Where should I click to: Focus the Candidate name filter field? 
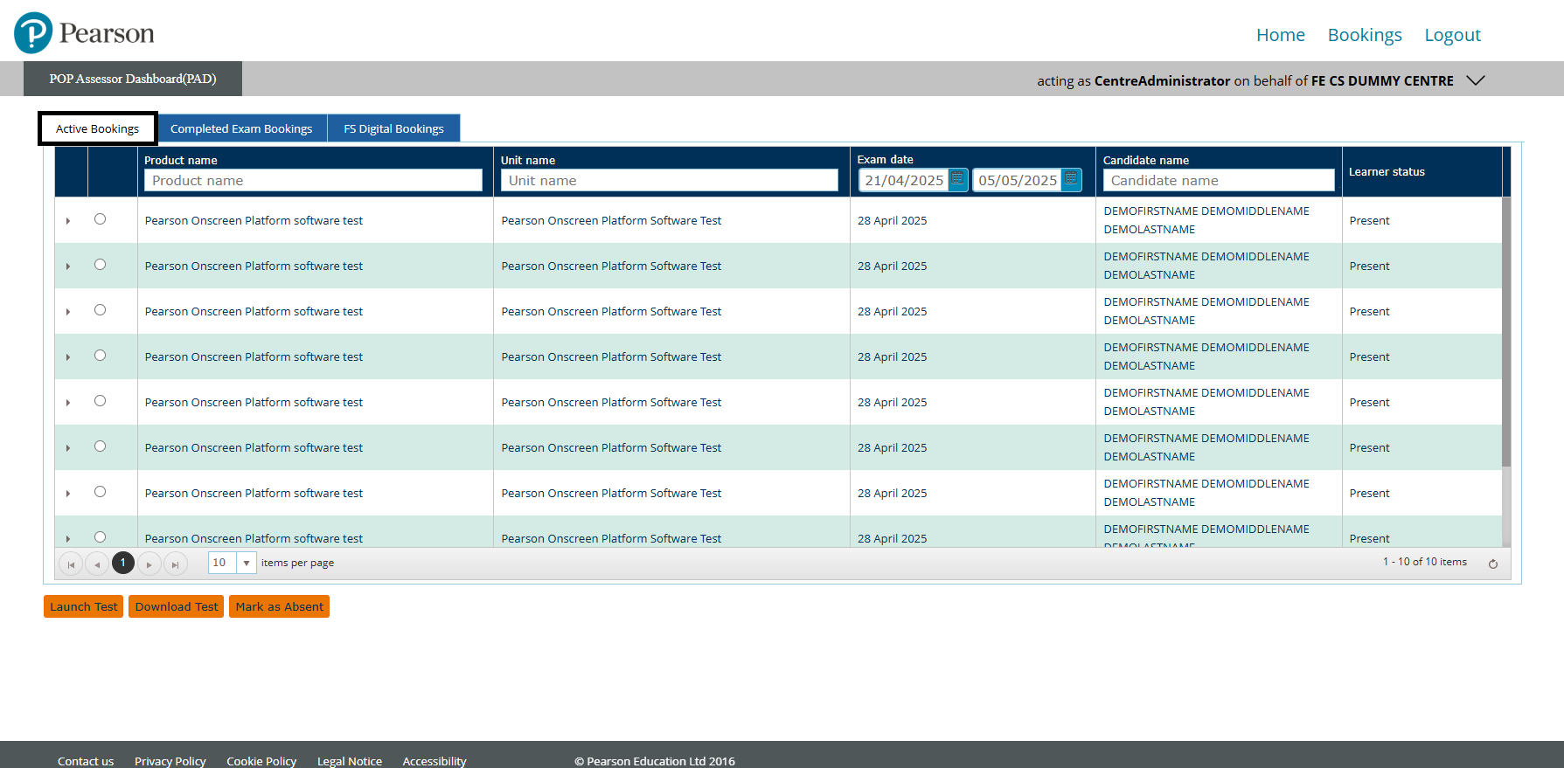point(1218,180)
